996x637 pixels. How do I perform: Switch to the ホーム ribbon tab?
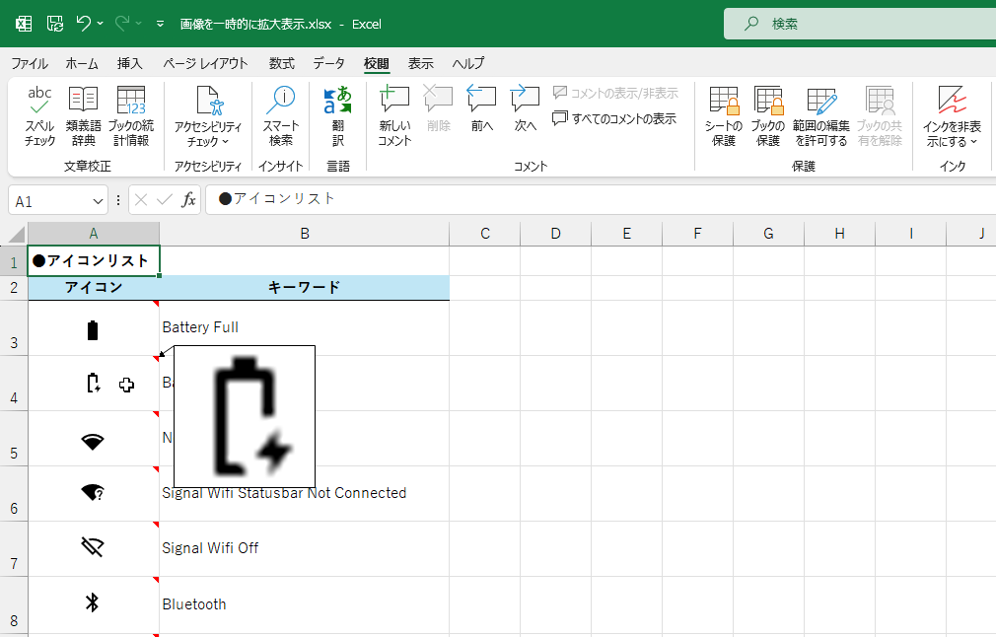(81, 62)
